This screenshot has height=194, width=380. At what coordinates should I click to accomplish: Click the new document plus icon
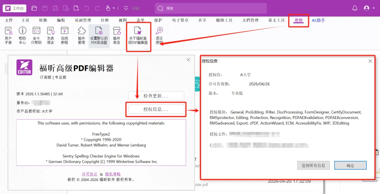point(76,8)
